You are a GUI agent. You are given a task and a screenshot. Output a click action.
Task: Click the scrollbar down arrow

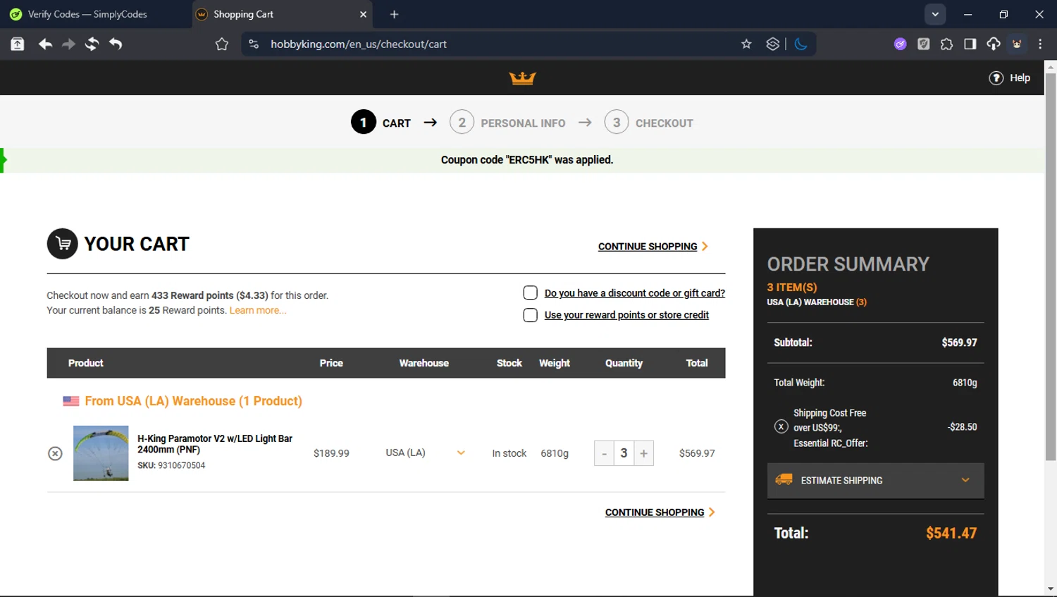(x=1051, y=589)
